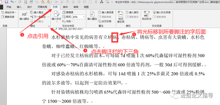Click the Save icon in quick access toolbar
The height and width of the screenshot is (105, 220).
coord(6,2)
